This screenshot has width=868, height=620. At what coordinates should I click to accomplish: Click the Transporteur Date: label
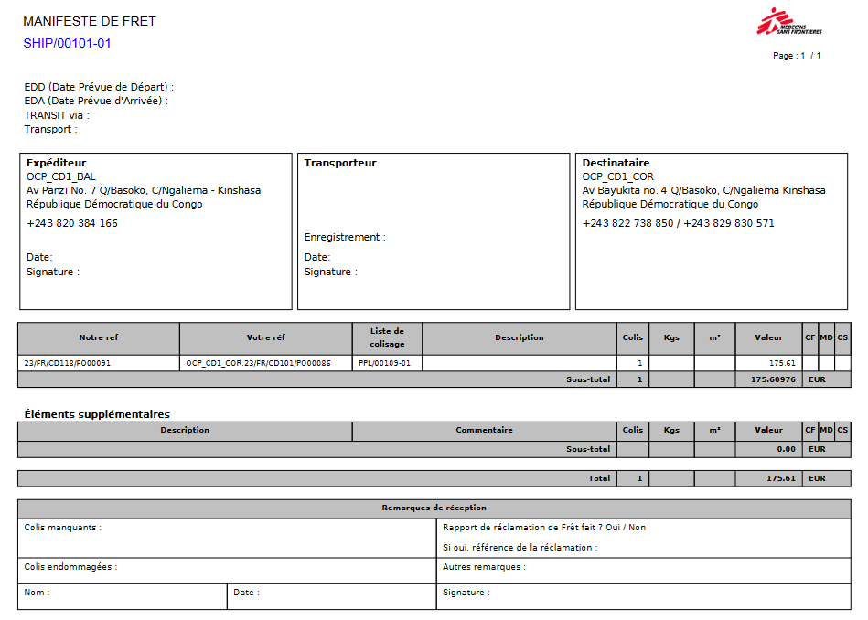(317, 257)
